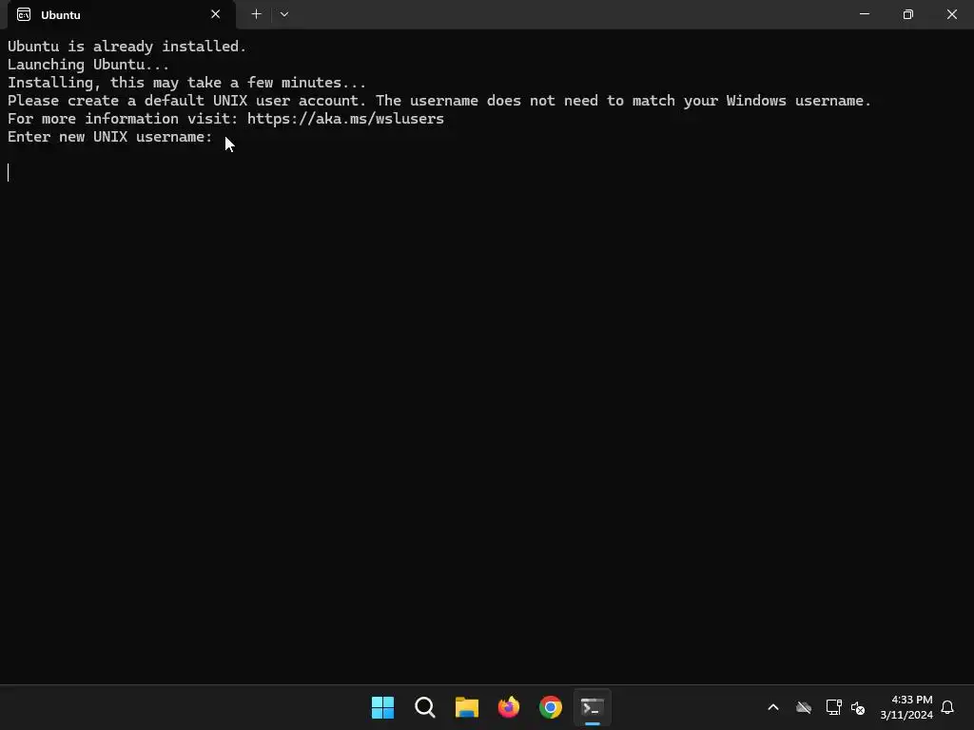Click 'Ubuntu is already installed.' line
The height and width of the screenshot is (730, 974).
127,47
